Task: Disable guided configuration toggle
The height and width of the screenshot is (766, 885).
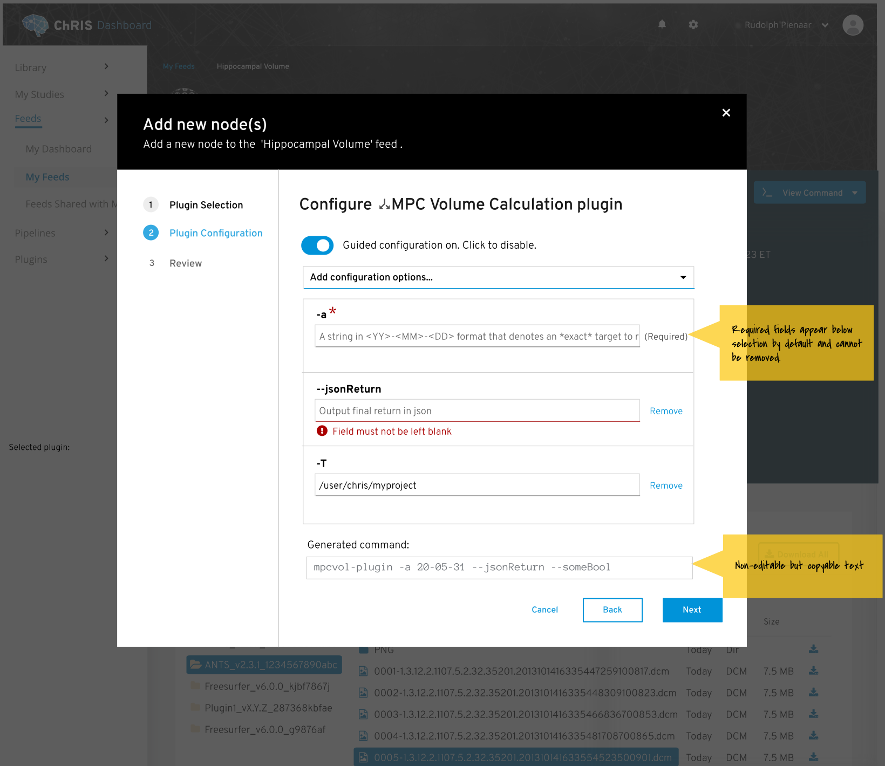Action: (317, 245)
